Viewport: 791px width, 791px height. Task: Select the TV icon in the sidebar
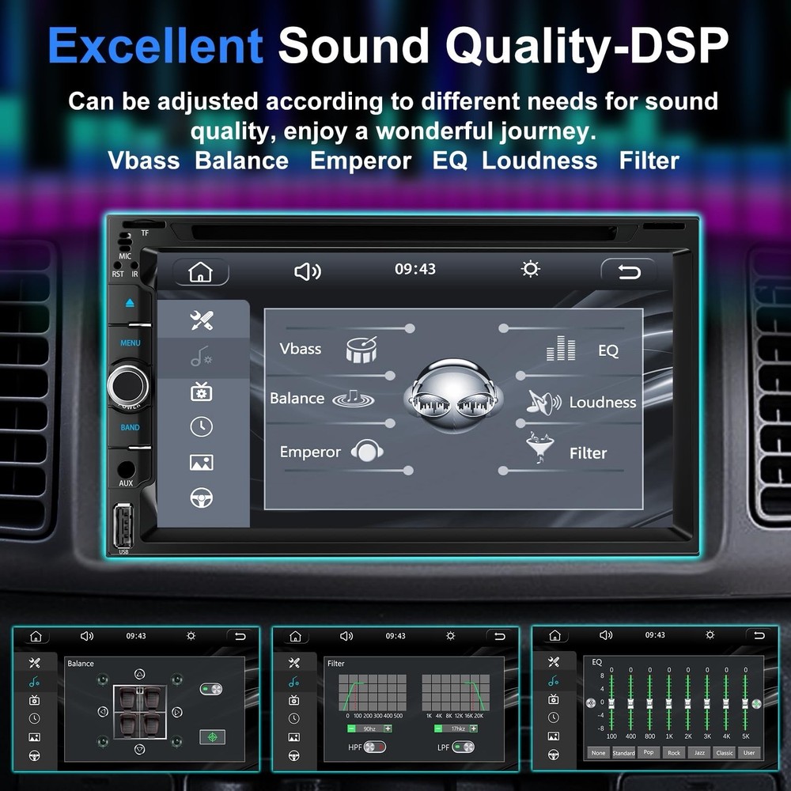202,392
